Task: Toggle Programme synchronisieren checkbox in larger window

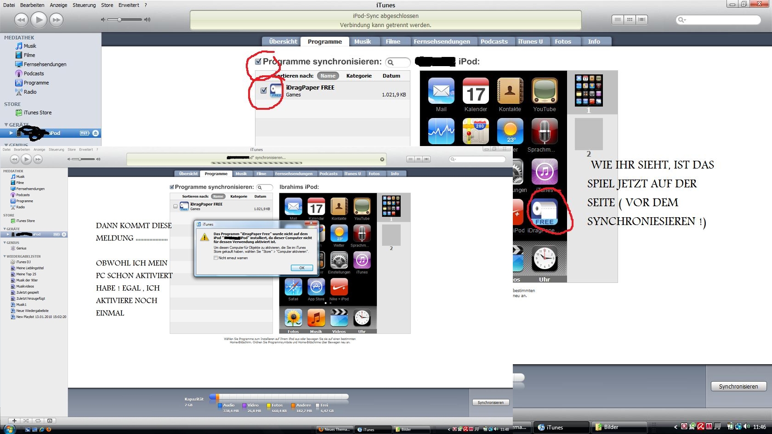Action: [x=258, y=62]
